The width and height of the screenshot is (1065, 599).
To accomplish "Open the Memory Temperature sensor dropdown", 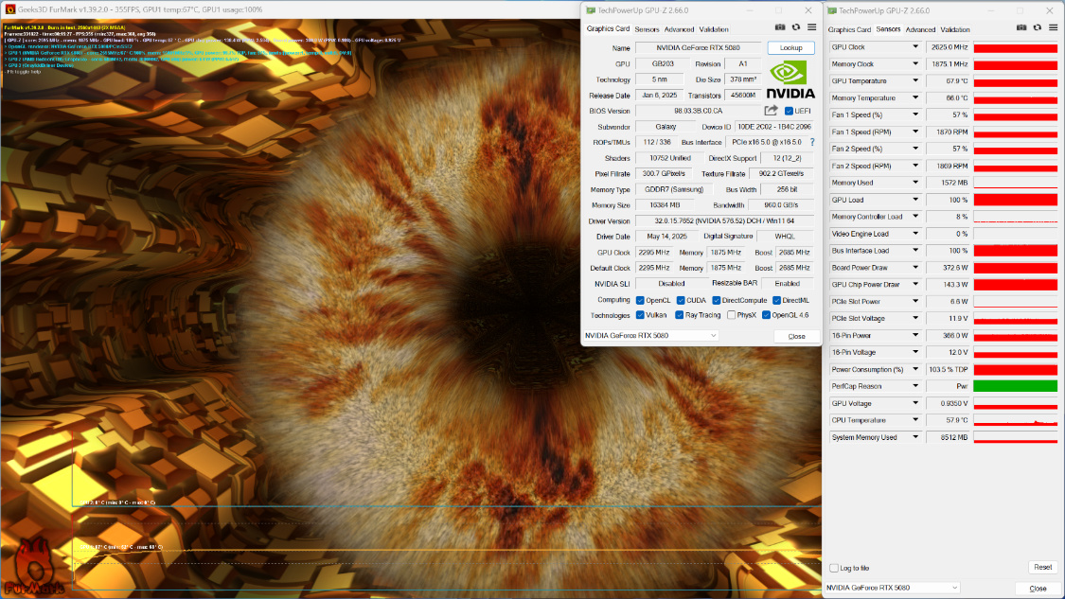I will coord(914,97).
